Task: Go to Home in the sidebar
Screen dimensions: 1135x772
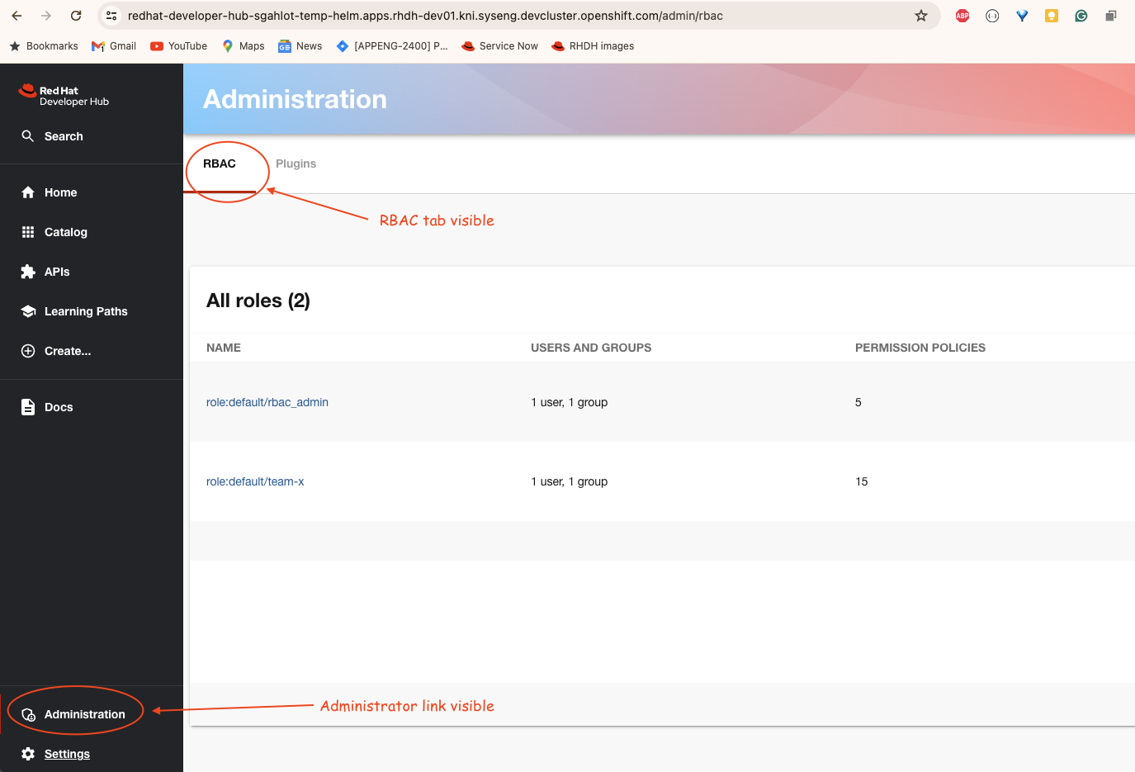Action: tap(60, 192)
